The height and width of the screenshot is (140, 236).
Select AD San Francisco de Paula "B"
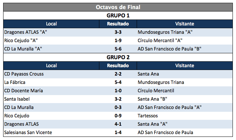[170, 49]
